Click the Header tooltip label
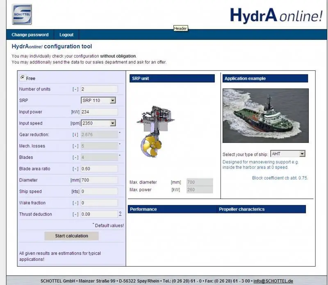Viewport: 328px width, 285px height. tap(180, 28)
